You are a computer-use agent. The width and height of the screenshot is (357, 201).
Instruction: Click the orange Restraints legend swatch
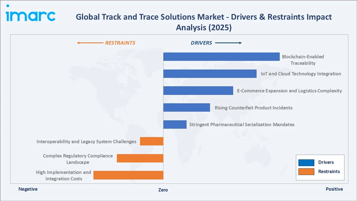(306, 172)
